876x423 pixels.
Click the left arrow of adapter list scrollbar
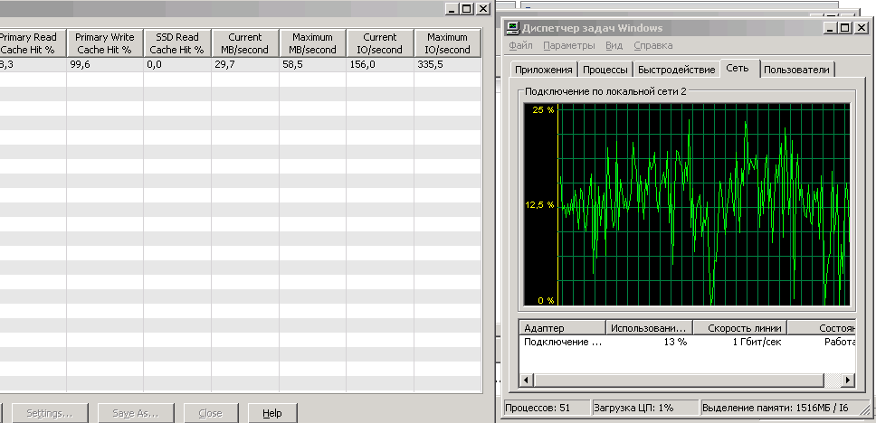pyautogui.click(x=527, y=381)
